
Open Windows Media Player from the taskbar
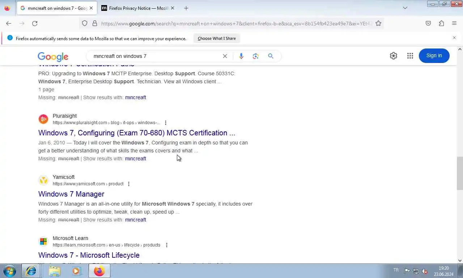click(x=76, y=271)
